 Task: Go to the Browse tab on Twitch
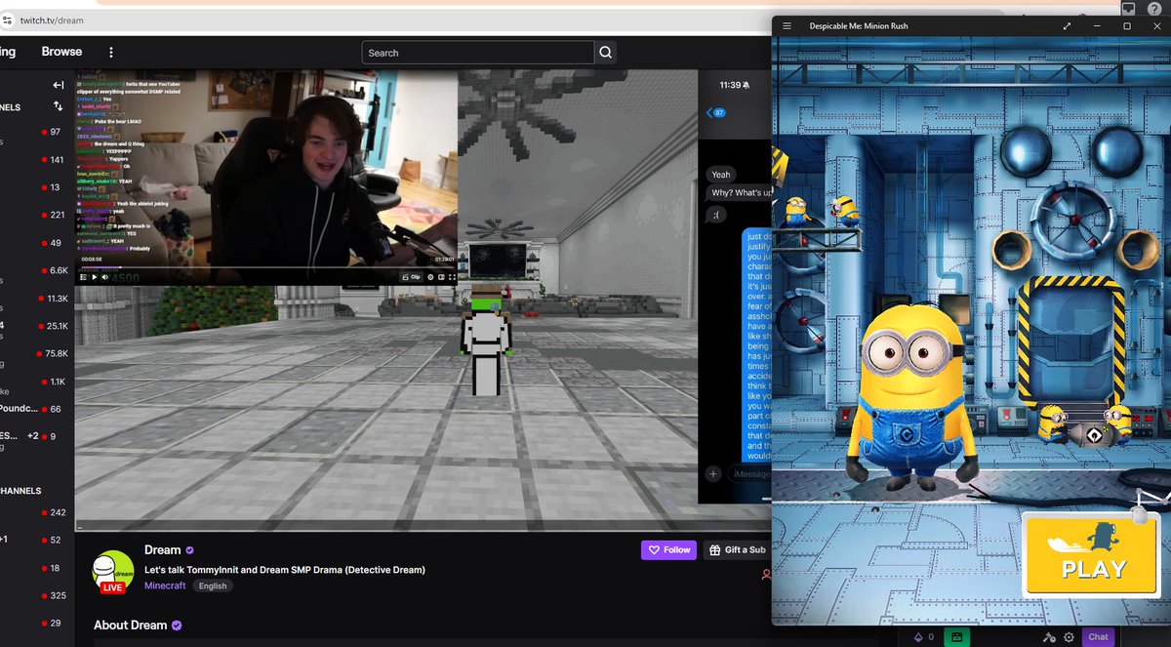pyautogui.click(x=61, y=52)
